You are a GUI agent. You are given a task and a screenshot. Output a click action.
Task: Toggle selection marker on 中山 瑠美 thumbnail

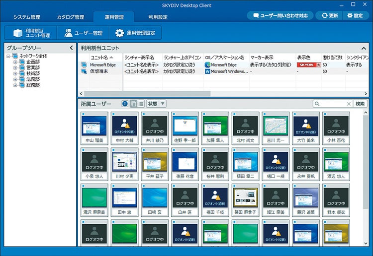[x=83, y=115]
